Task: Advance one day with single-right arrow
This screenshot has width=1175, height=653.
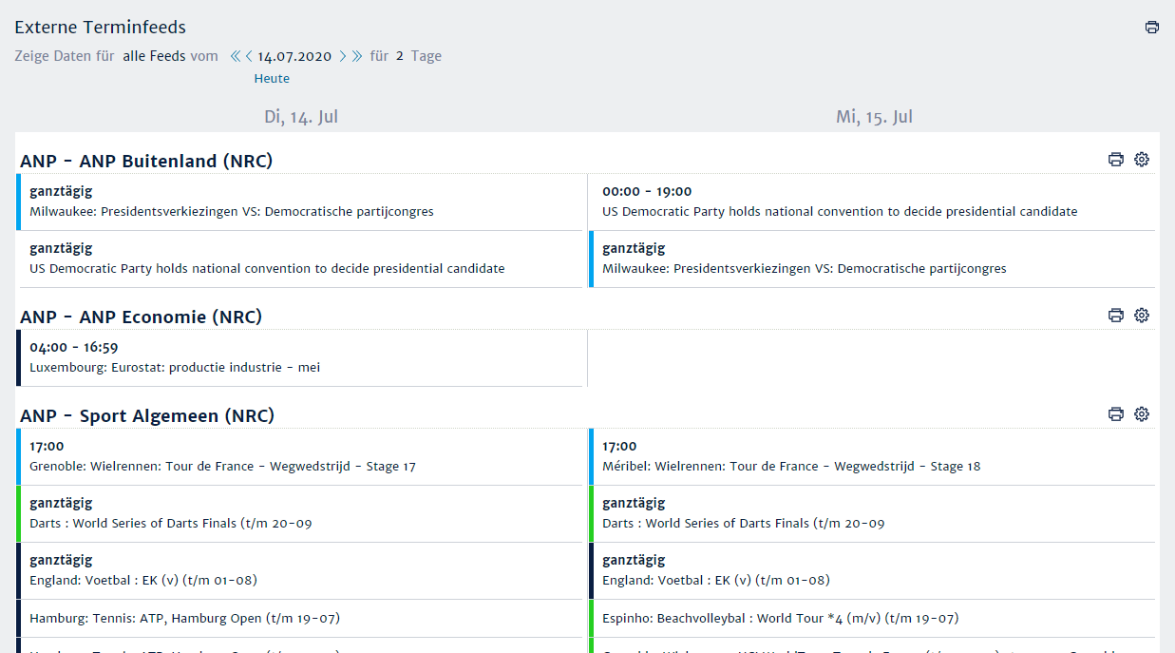Action: pos(343,56)
